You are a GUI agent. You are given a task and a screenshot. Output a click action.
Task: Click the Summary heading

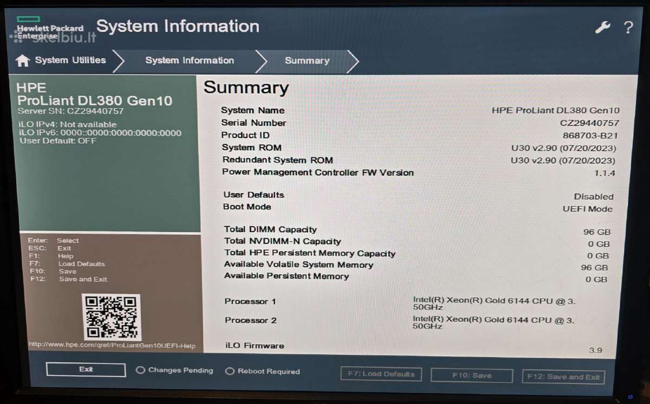(x=246, y=88)
